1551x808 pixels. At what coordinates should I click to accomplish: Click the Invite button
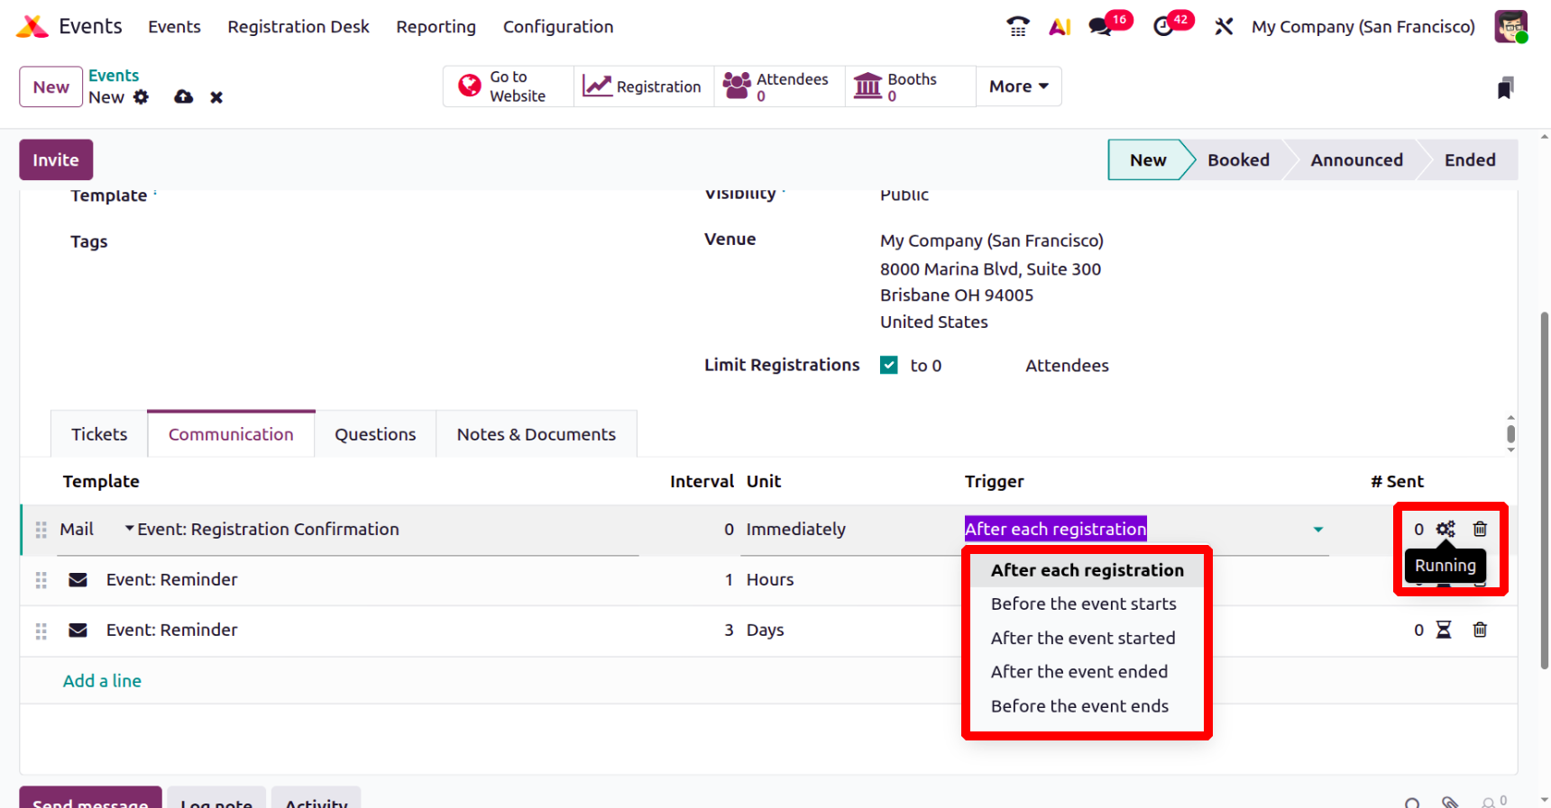(x=56, y=159)
